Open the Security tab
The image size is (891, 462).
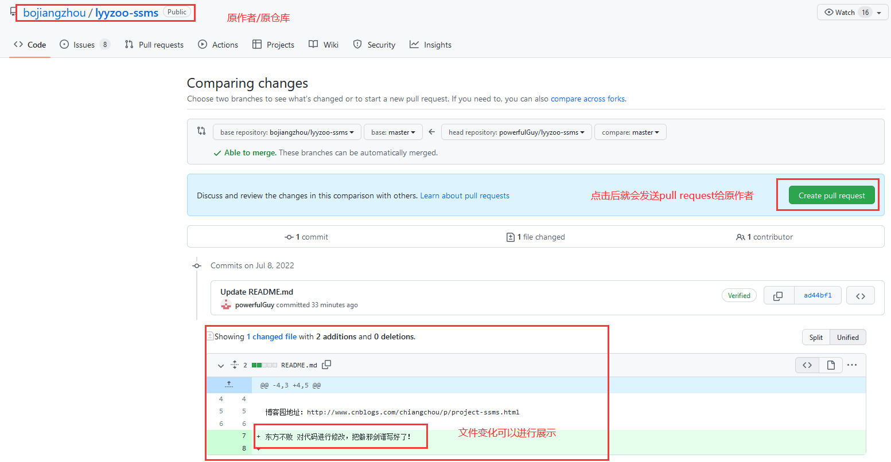[x=374, y=45]
